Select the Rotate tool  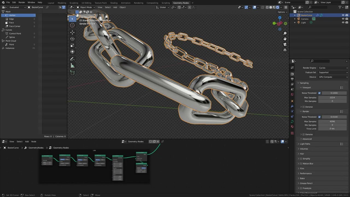point(72,39)
